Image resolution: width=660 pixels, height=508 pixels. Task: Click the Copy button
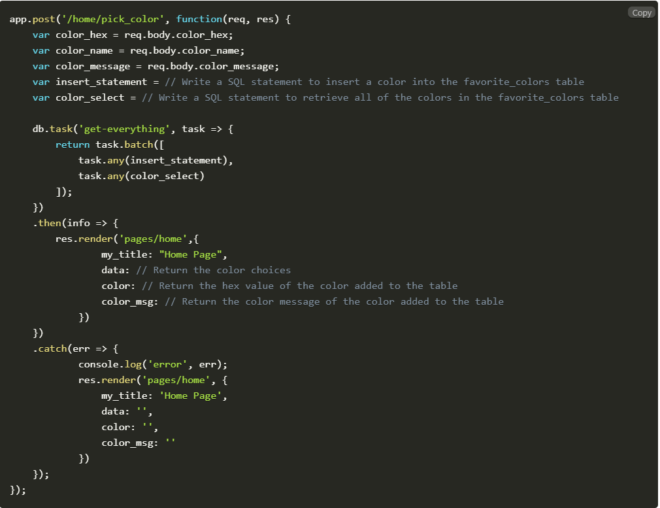pos(640,12)
